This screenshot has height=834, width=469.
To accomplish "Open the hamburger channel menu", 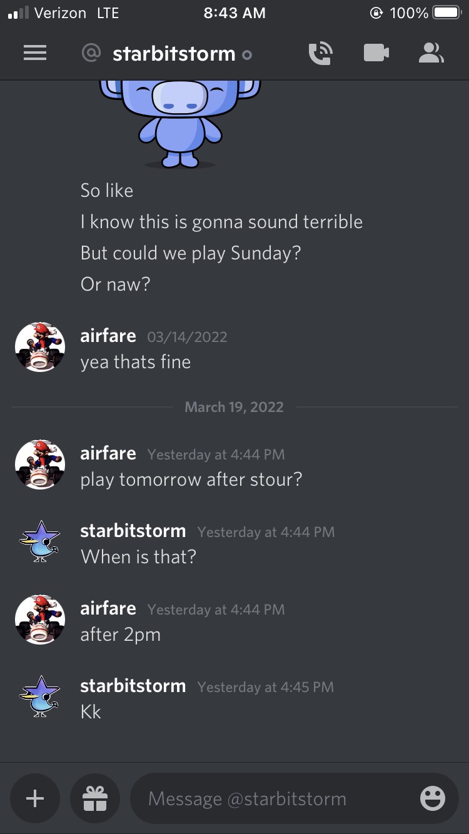I will point(35,54).
